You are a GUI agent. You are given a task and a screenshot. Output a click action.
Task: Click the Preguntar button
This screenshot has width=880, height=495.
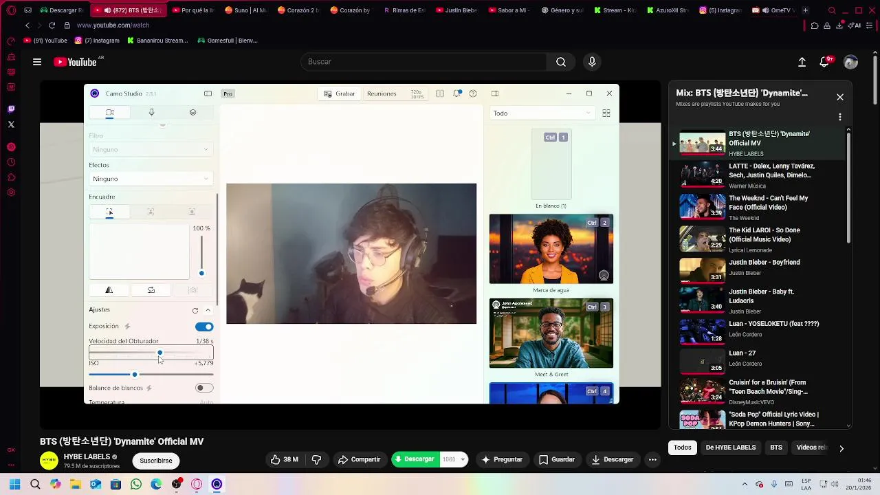click(x=502, y=459)
